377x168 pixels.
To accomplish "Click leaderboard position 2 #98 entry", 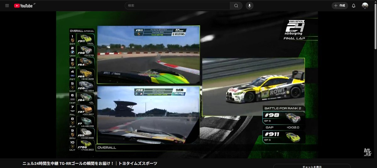I will click(82, 51).
